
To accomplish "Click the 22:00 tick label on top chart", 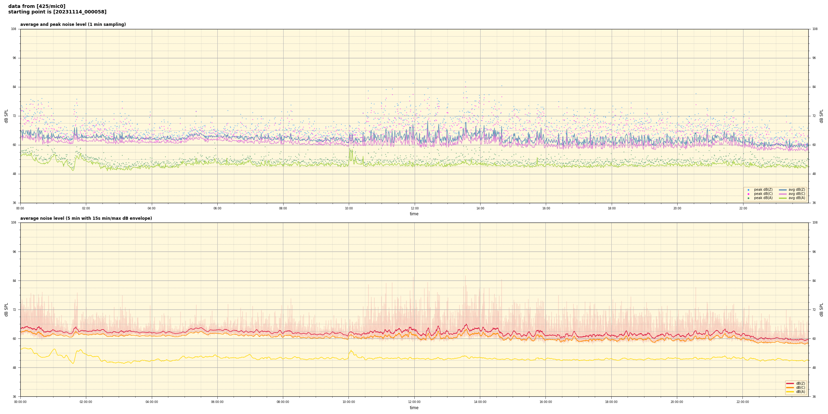I will (743, 208).
